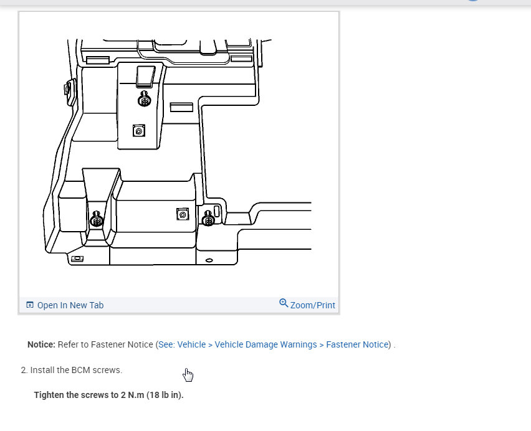Click the BCM mounting diagram image

[178, 154]
